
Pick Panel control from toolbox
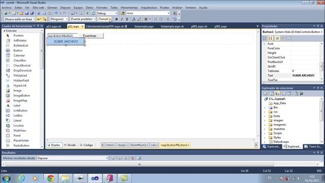point(17,136)
